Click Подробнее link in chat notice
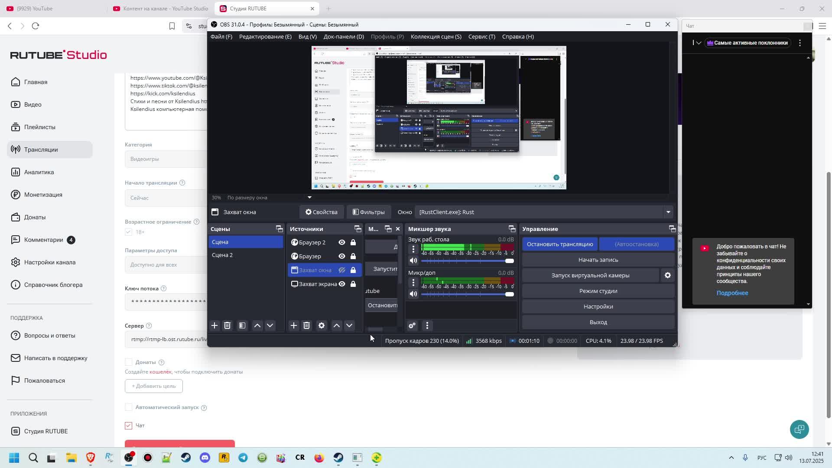 point(732,293)
